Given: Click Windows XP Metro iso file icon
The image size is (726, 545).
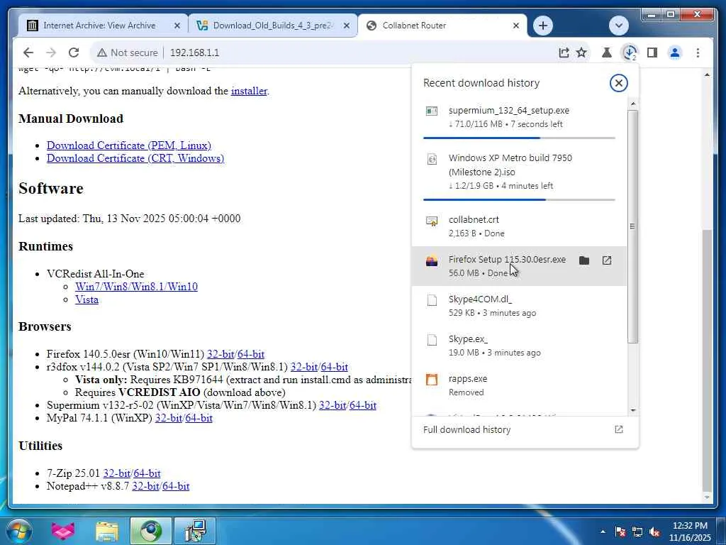Looking at the screenshot, I should coord(432,159).
